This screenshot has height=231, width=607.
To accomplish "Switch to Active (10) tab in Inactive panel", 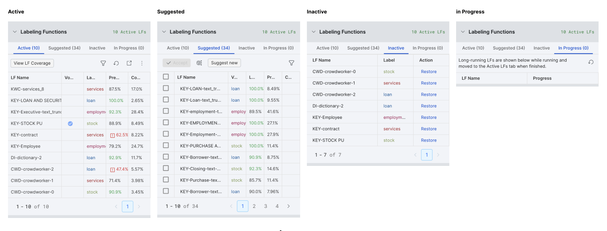I will [328, 48].
